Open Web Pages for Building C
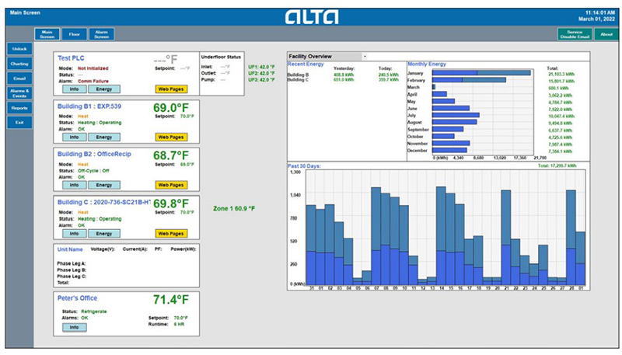The height and width of the screenshot is (355, 622). pyautogui.click(x=171, y=234)
